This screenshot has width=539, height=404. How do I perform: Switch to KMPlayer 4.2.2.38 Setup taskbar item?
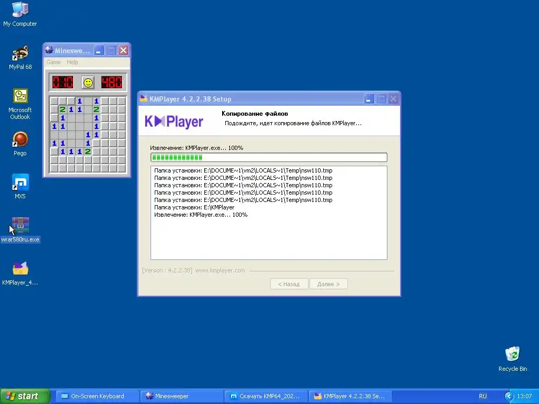click(x=351, y=396)
